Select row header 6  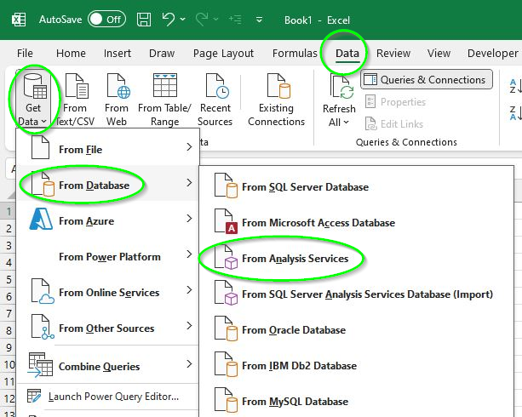coord(9,296)
